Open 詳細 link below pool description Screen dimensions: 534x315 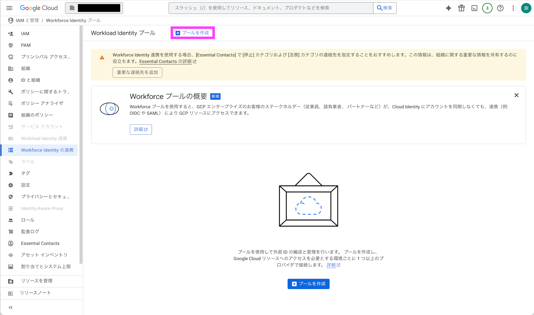coord(333,265)
